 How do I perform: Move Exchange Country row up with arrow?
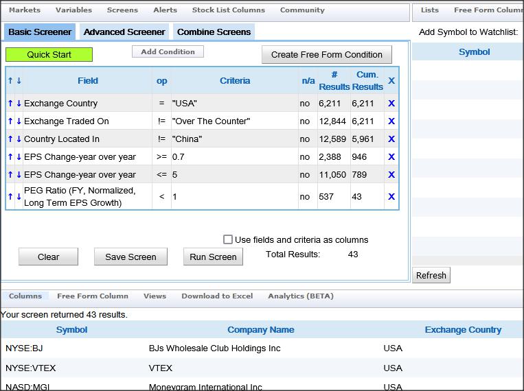[10, 104]
